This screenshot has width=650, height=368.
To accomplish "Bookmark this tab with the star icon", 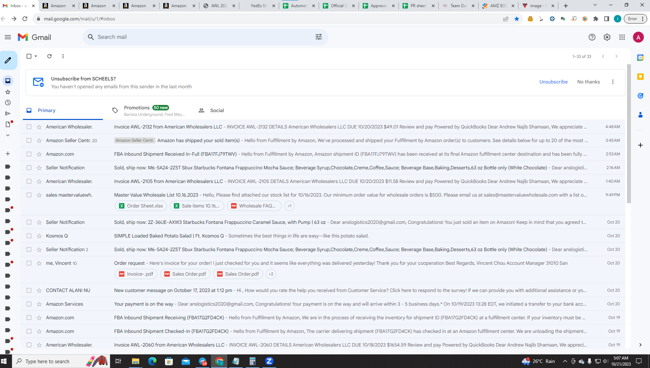I will (517, 19).
